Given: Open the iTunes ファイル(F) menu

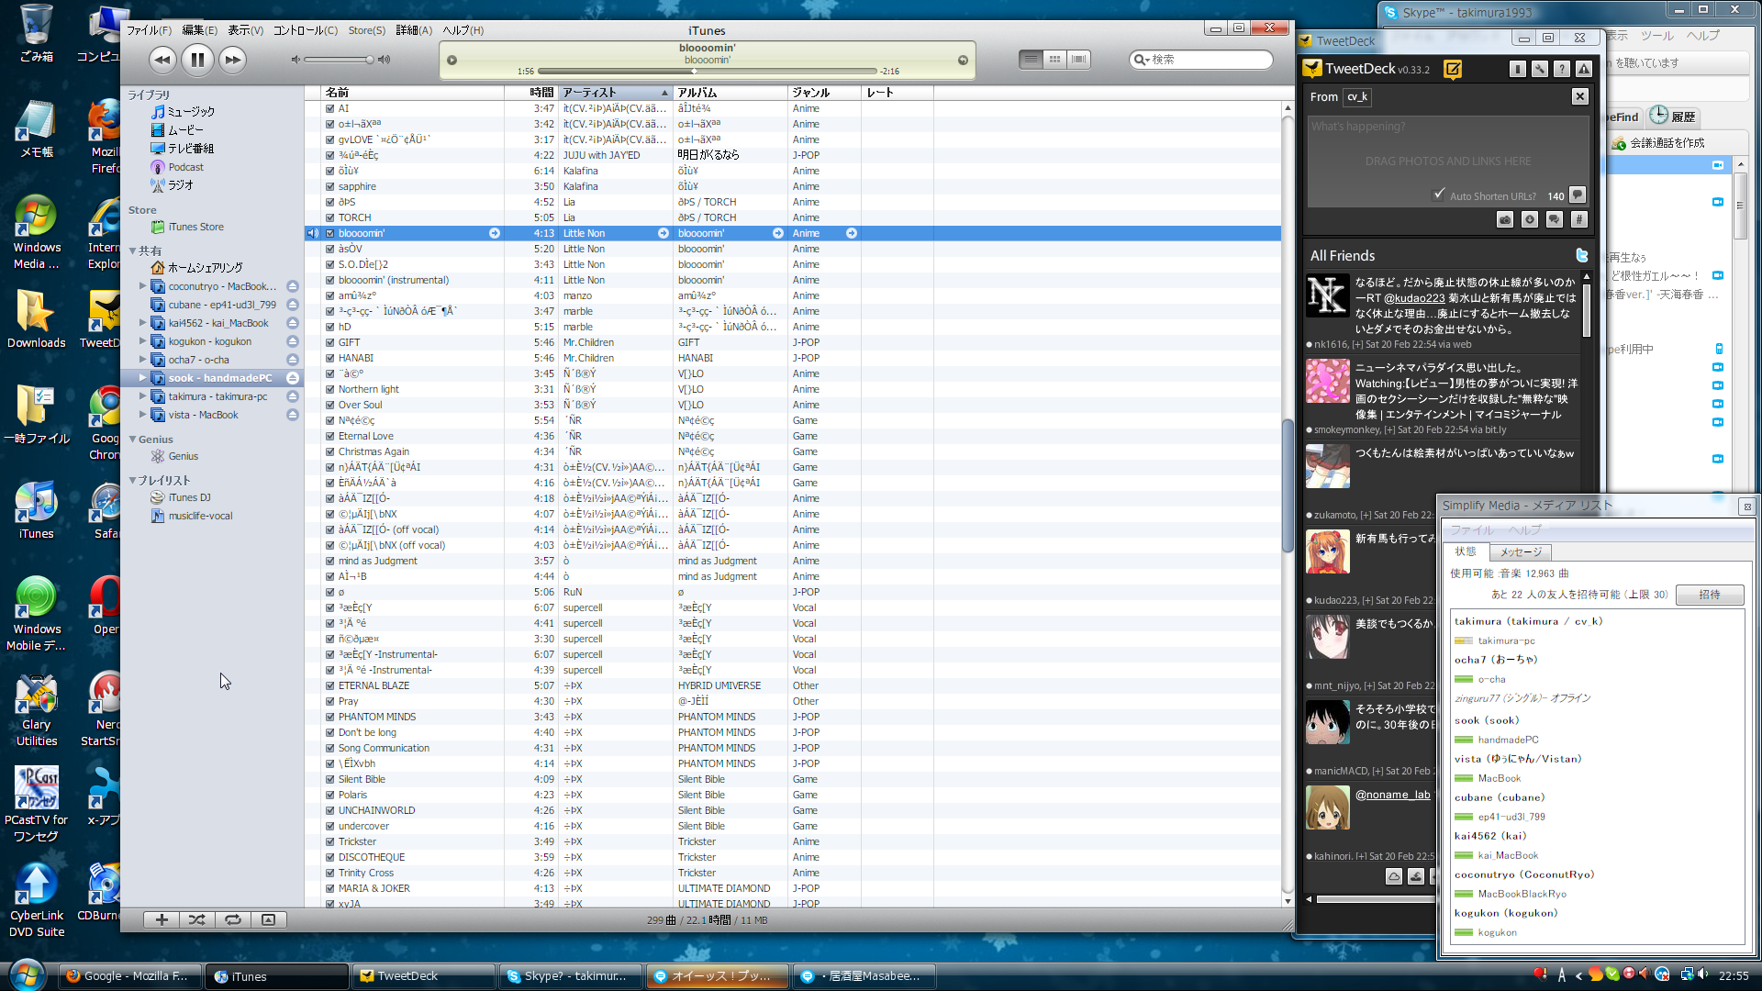Looking at the screenshot, I should [149, 30].
